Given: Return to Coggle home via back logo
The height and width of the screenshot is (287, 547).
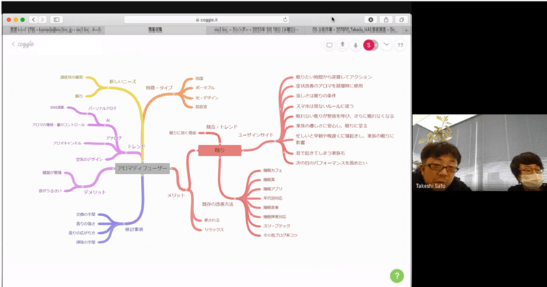Looking at the screenshot, I should click(x=23, y=44).
